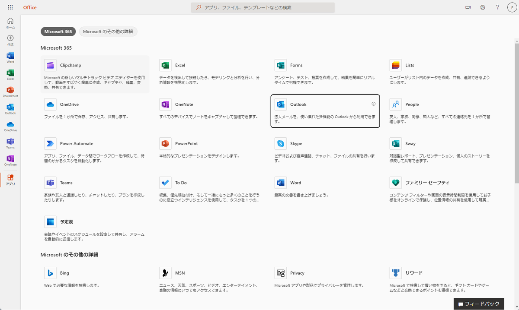Click the Word icon in grid
Viewport: 519px width, 310px height.
pos(280,183)
